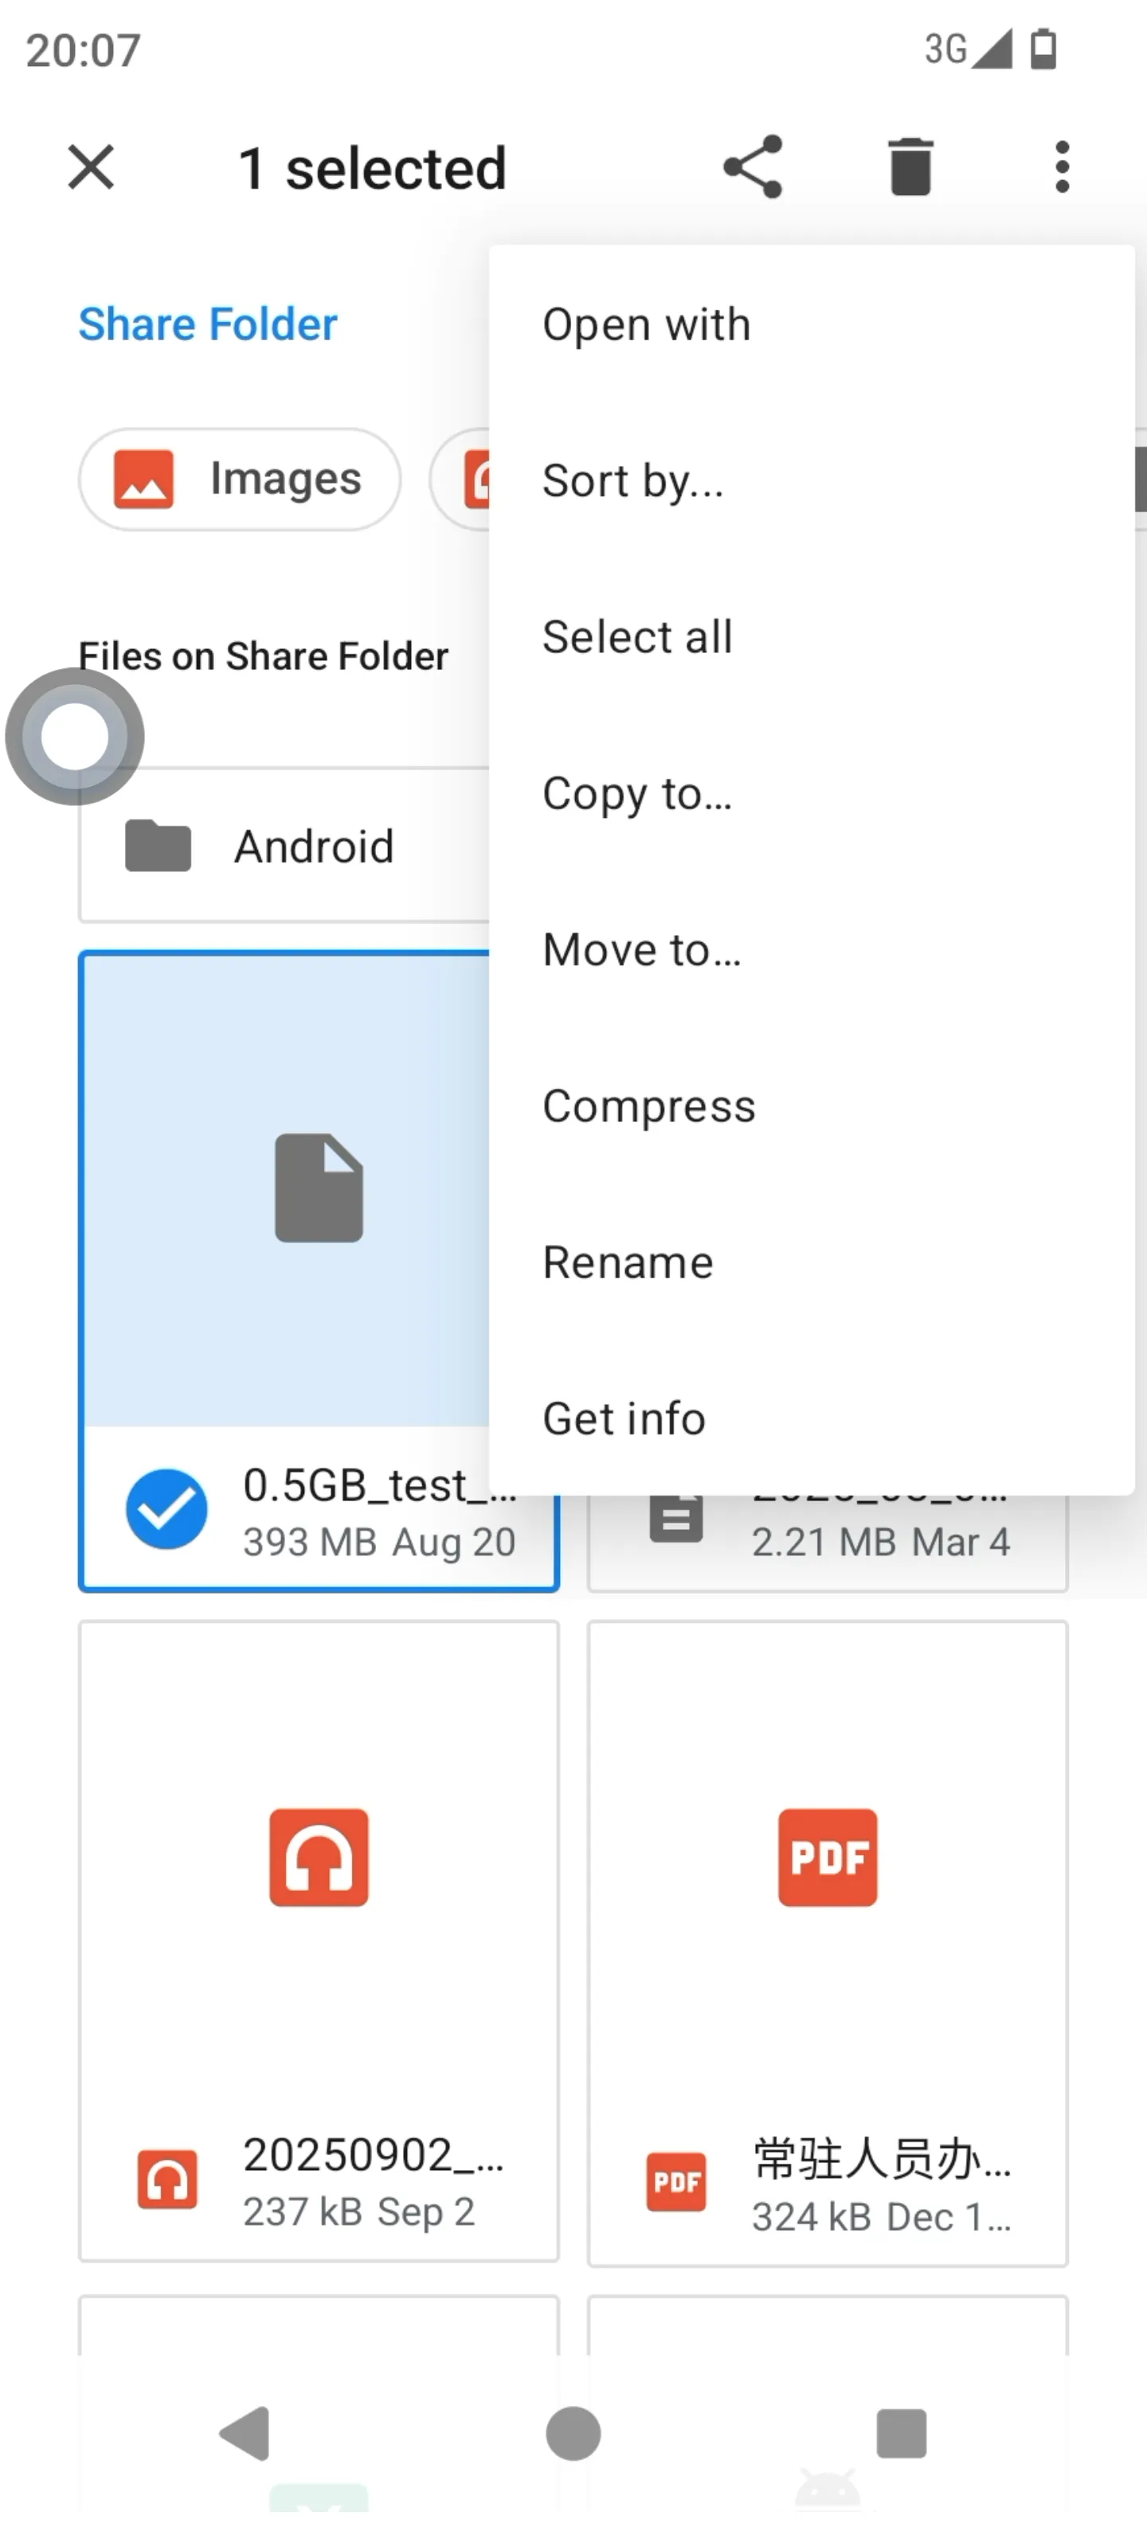Filter by the Images chip
The image size is (1147, 2523).
[240, 479]
